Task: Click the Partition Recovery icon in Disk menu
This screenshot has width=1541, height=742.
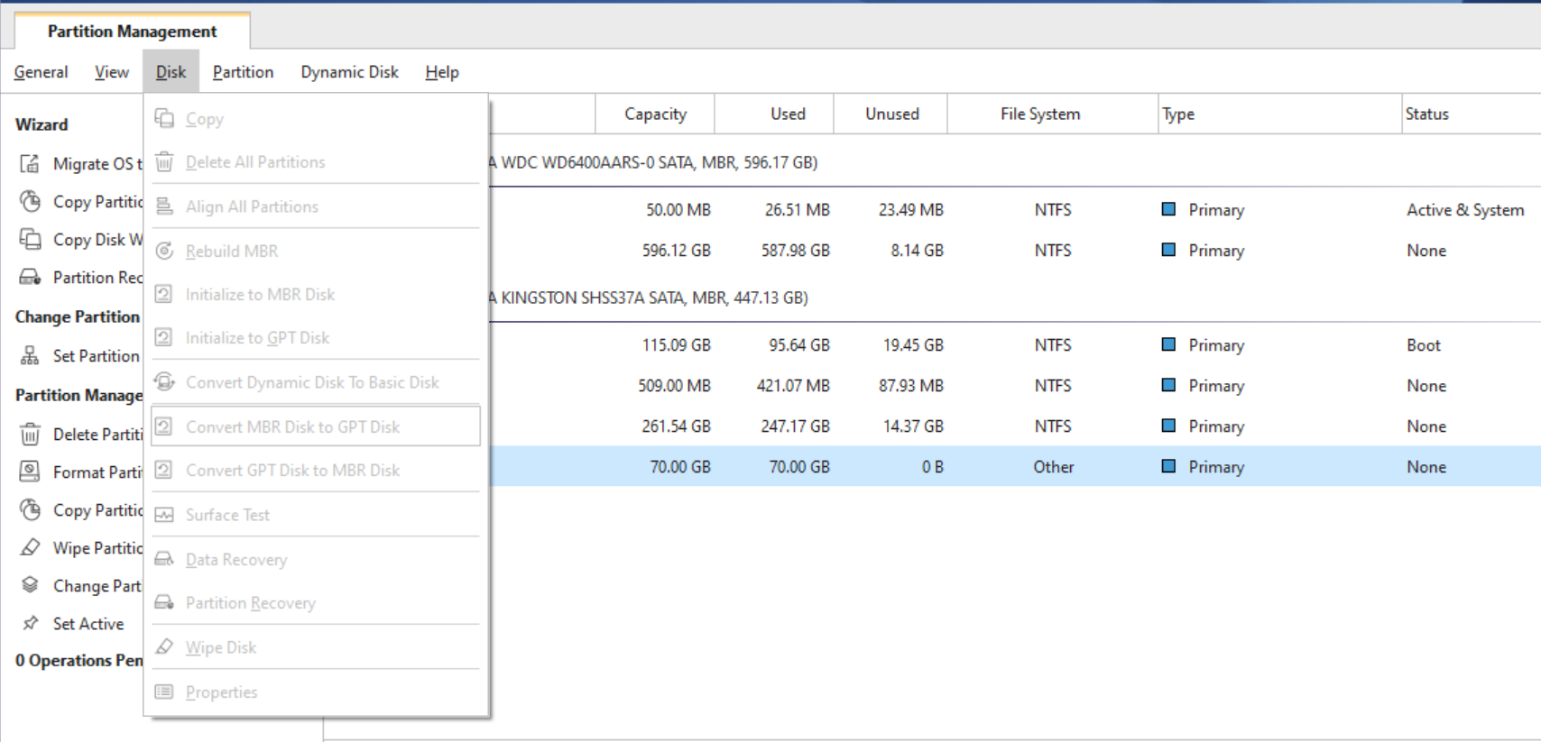Action: [164, 602]
